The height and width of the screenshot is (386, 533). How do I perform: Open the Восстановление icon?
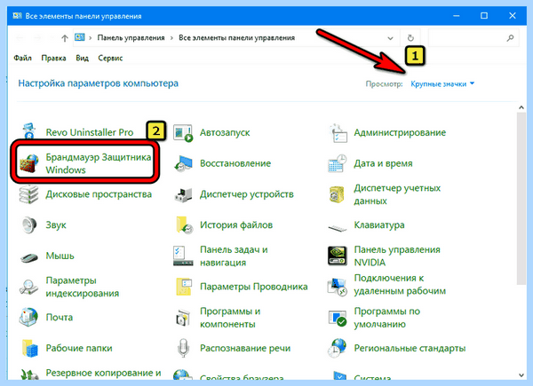[x=183, y=163]
